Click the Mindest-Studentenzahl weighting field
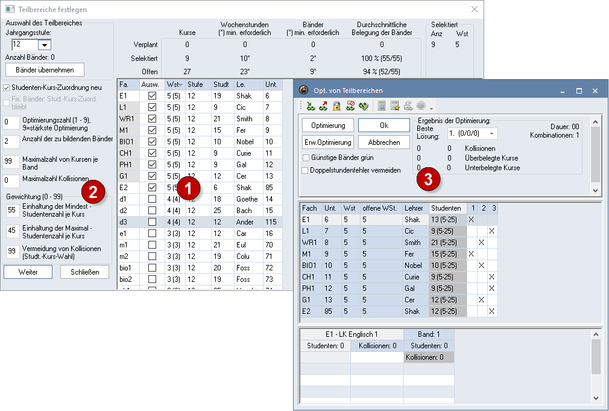Screen dimensions: 609x411 click(x=13, y=211)
